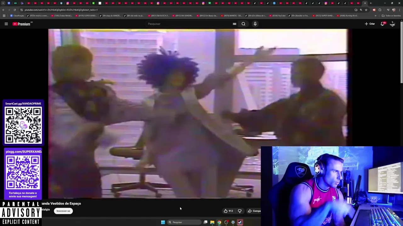The image size is (403, 226).
Task: Open the account avatar menu on YouTube
Action: point(393,24)
